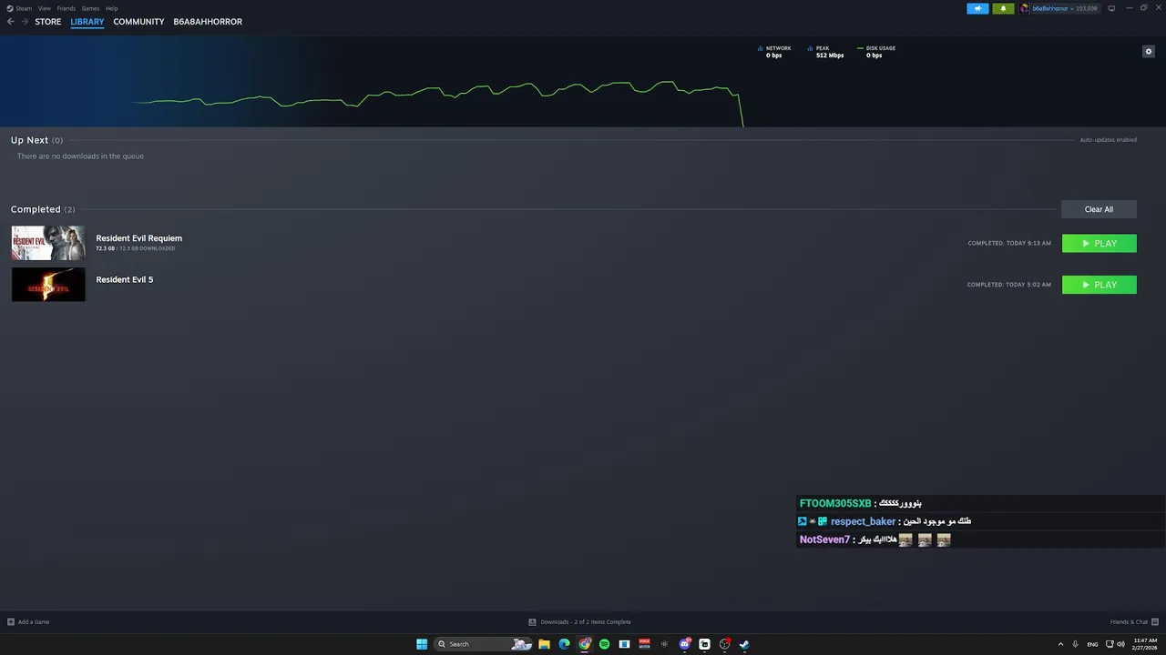Click the Resident Evil Requiem title

pos(139,238)
